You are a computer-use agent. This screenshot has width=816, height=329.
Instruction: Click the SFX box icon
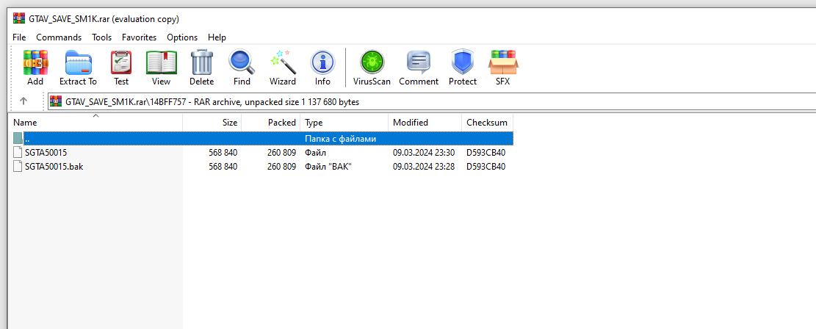(502, 63)
